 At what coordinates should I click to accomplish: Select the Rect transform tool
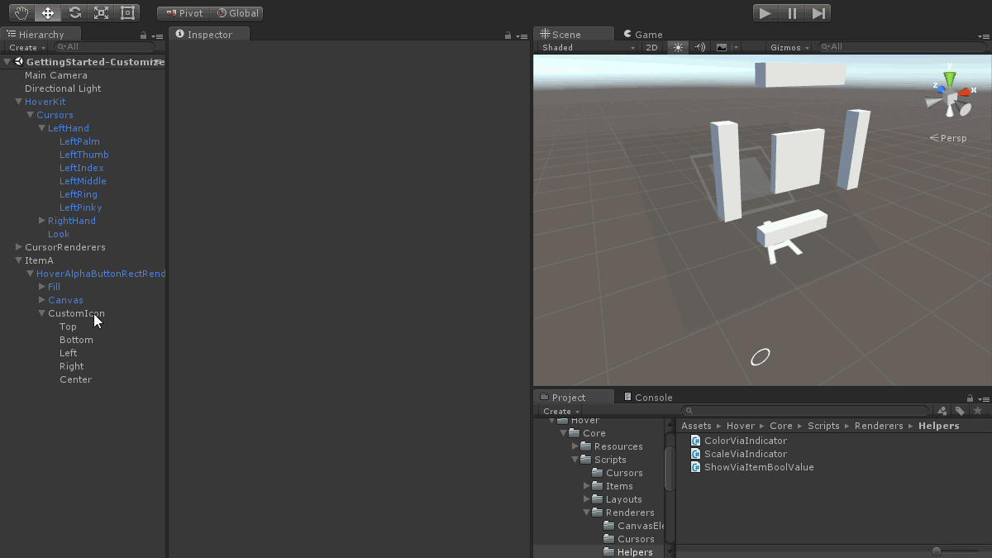[x=127, y=13]
